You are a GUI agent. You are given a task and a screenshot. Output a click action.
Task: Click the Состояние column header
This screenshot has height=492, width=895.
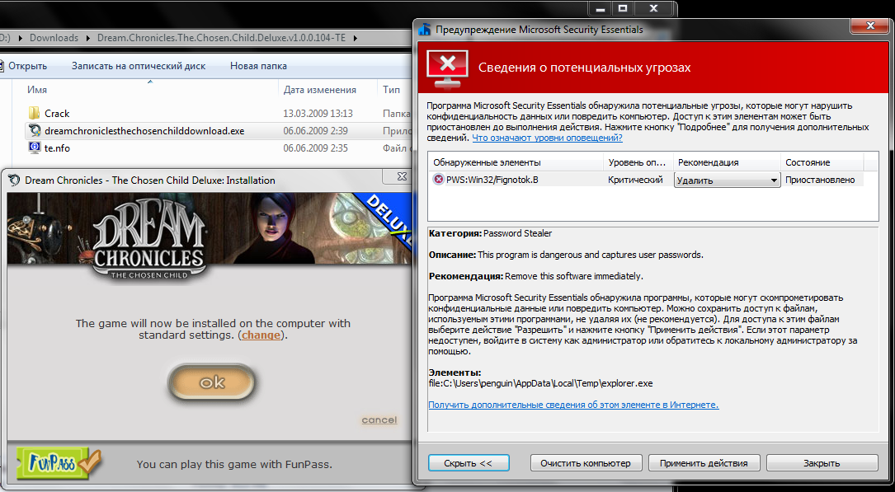808,162
